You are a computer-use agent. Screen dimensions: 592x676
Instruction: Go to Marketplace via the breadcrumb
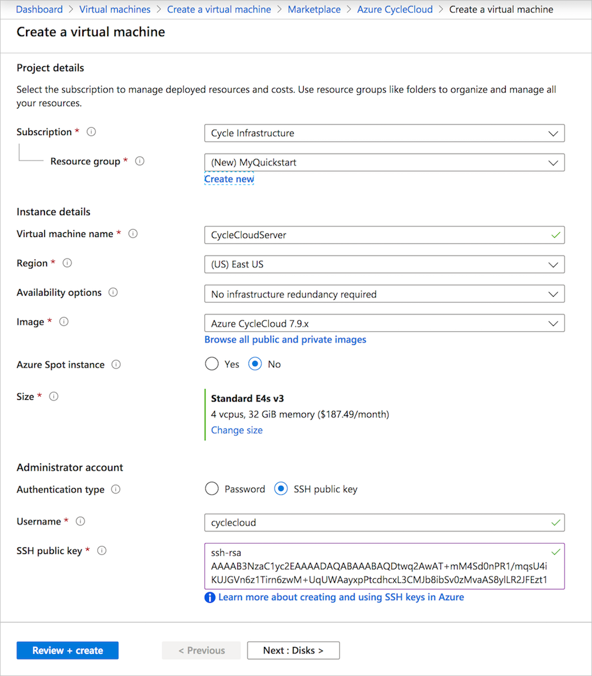tap(314, 9)
